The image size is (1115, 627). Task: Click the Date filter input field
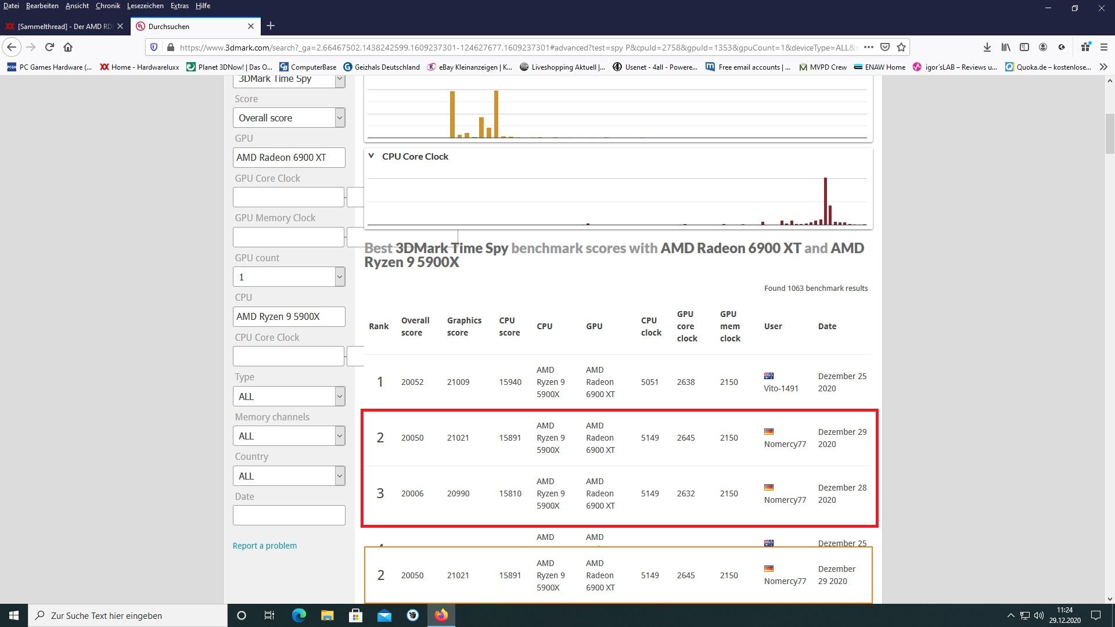click(x=289, y=515)
